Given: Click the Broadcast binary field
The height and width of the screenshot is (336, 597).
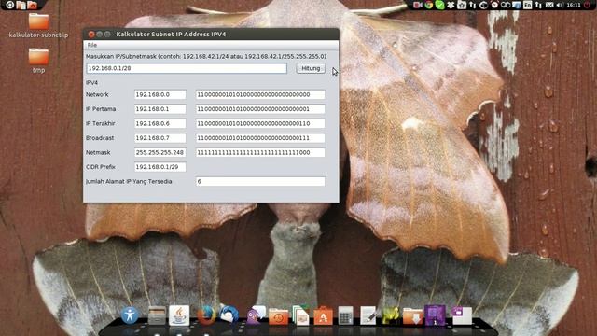Looking at the screenshot, I should pos(260,138).
